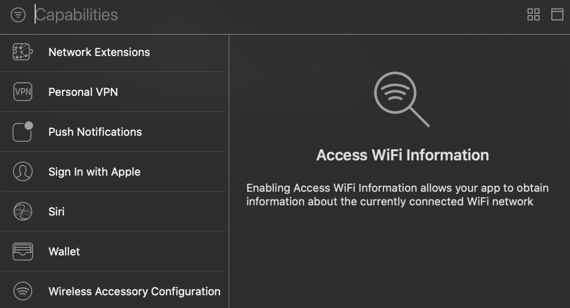
Task: Click the Network Extensions puzzle icon
Action: click(22, 52)
